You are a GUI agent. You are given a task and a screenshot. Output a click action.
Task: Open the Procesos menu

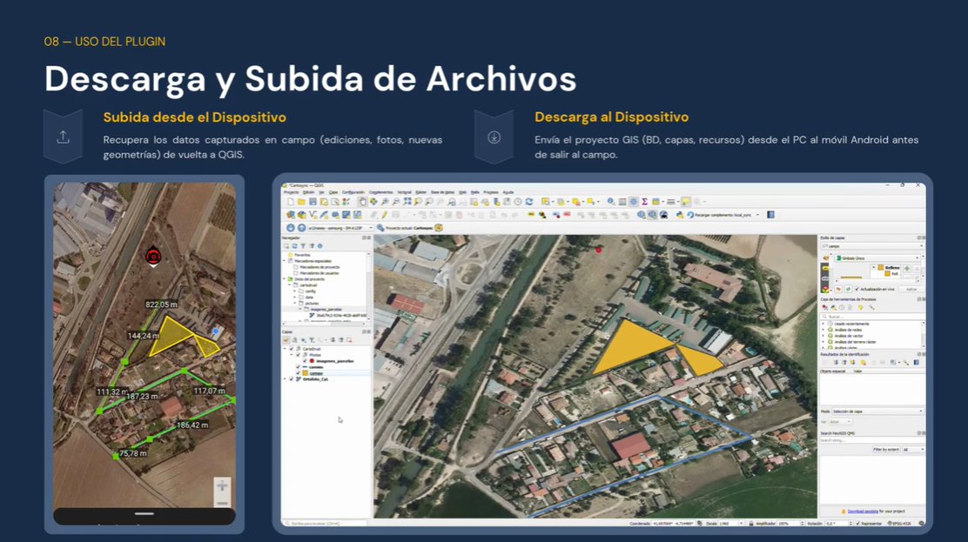[x=491, y=192]
